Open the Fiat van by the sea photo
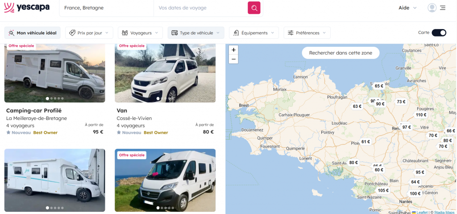 tap(165, 180)
